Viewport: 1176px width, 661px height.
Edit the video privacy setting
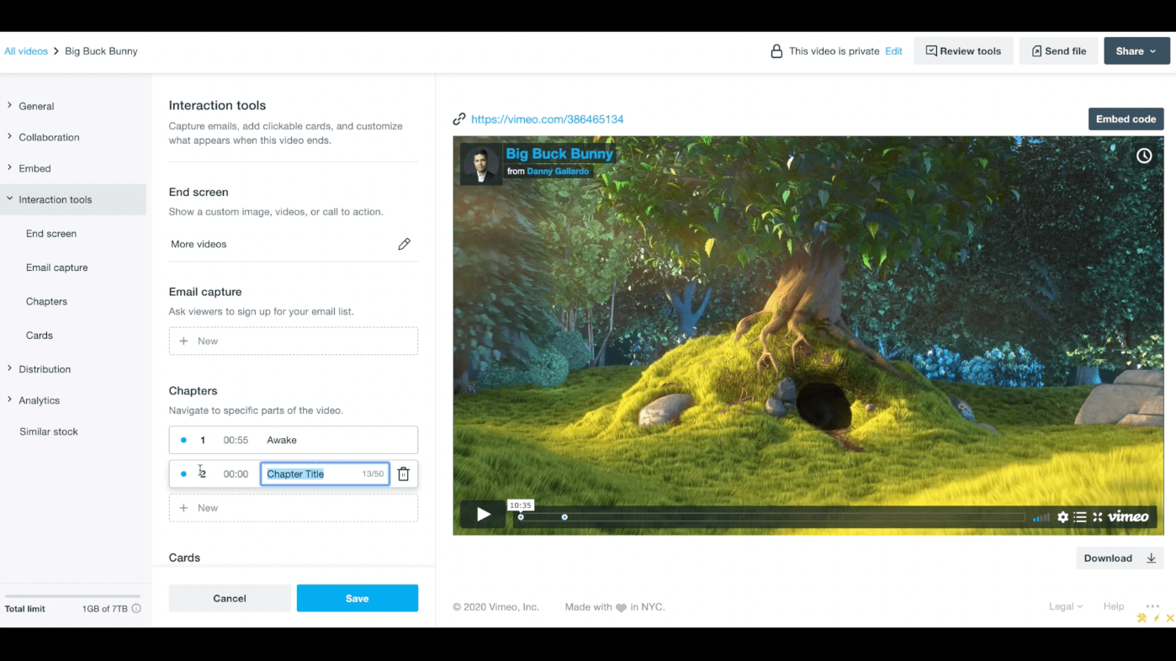893,51
